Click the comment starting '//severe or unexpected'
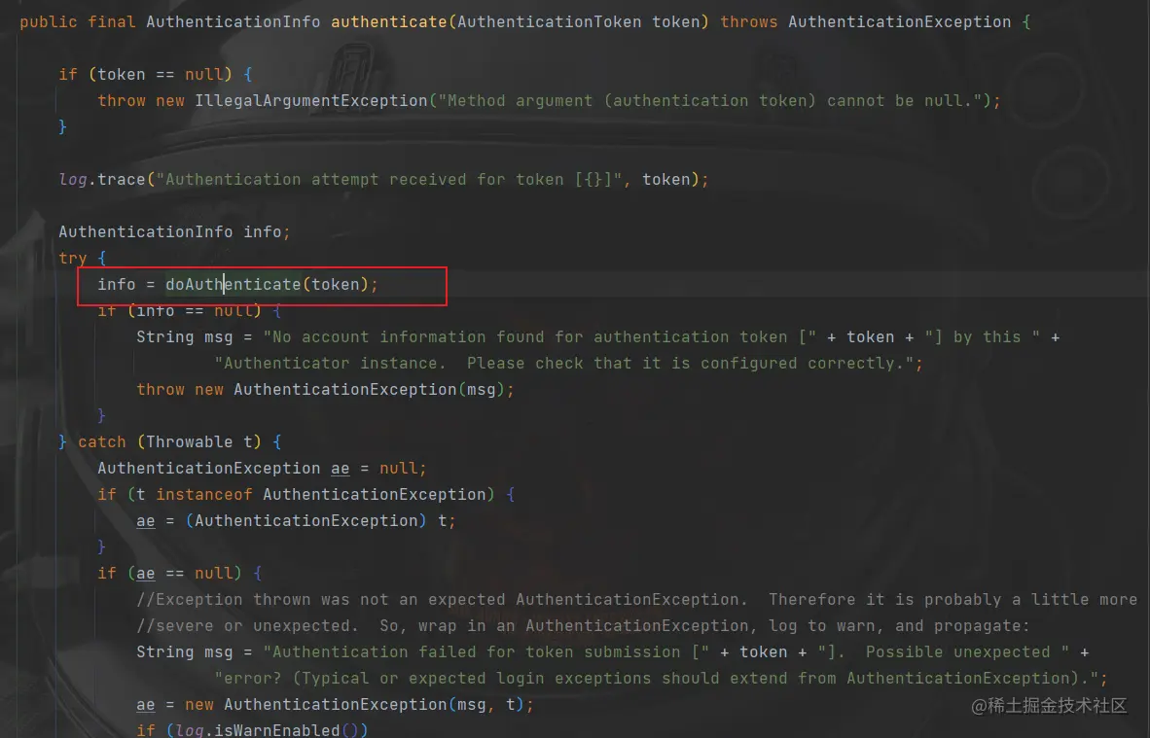The height and width of the screenshot is (738, 1150). coord(583,626)
